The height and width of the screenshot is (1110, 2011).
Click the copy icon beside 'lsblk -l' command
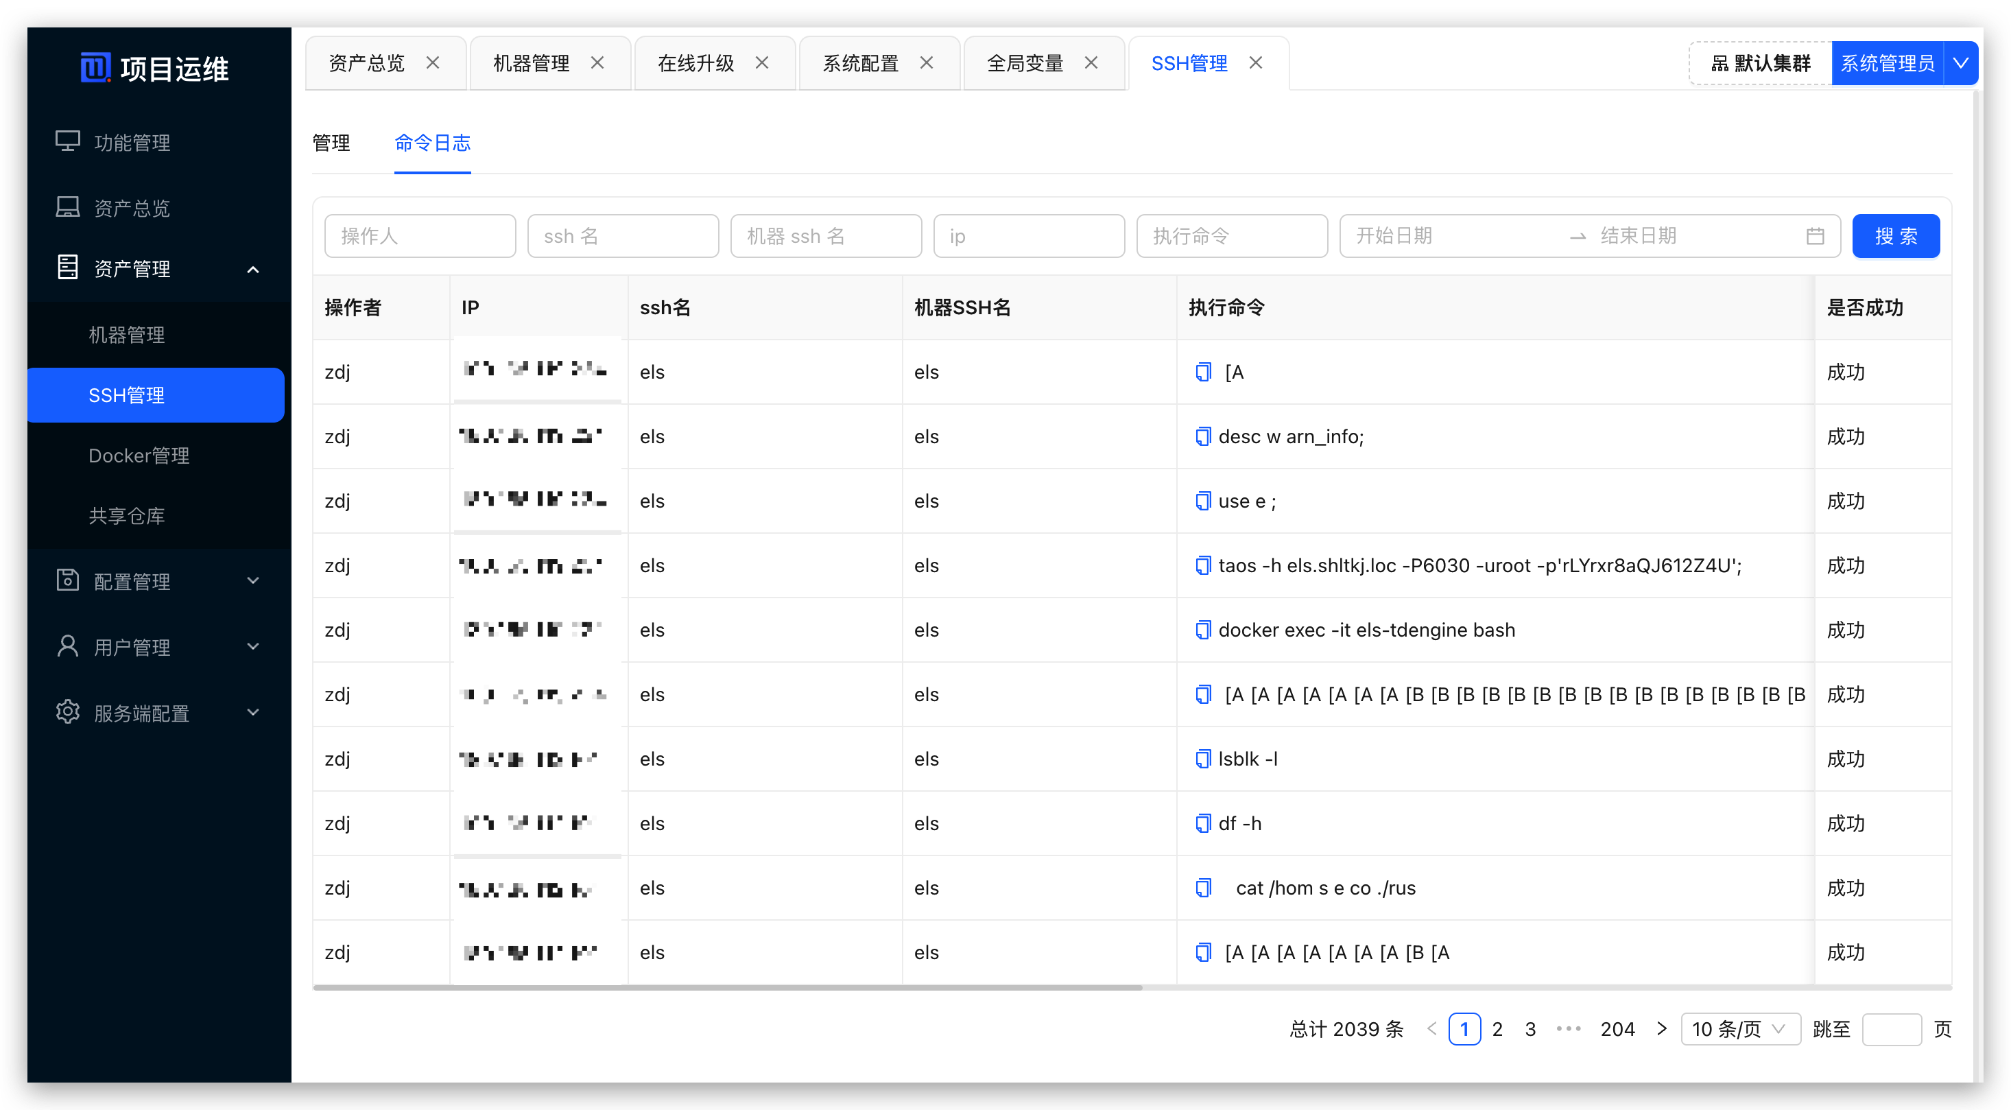1203,759
